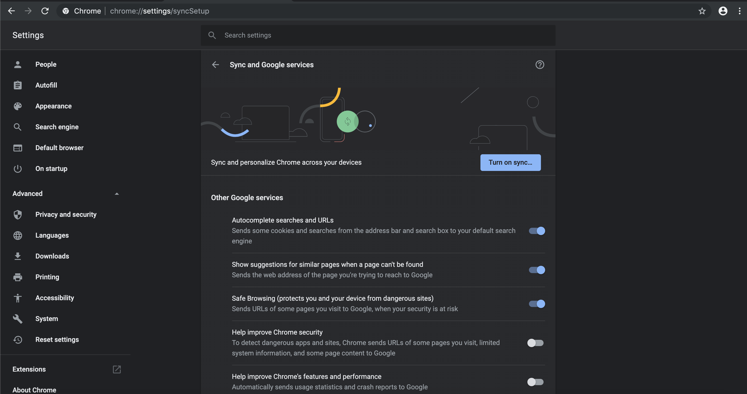747x394 pixels.
Task: Click 'Sync and personalize Chrome across your devices' text
Action: [286, 162]
